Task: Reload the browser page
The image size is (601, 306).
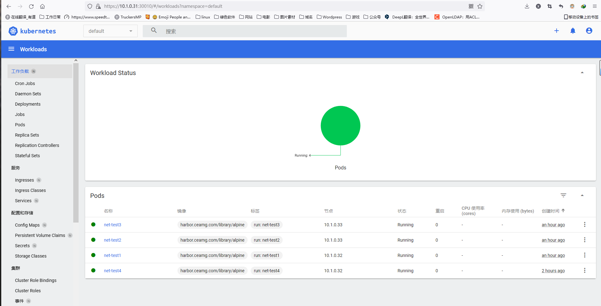Action: 31,6
